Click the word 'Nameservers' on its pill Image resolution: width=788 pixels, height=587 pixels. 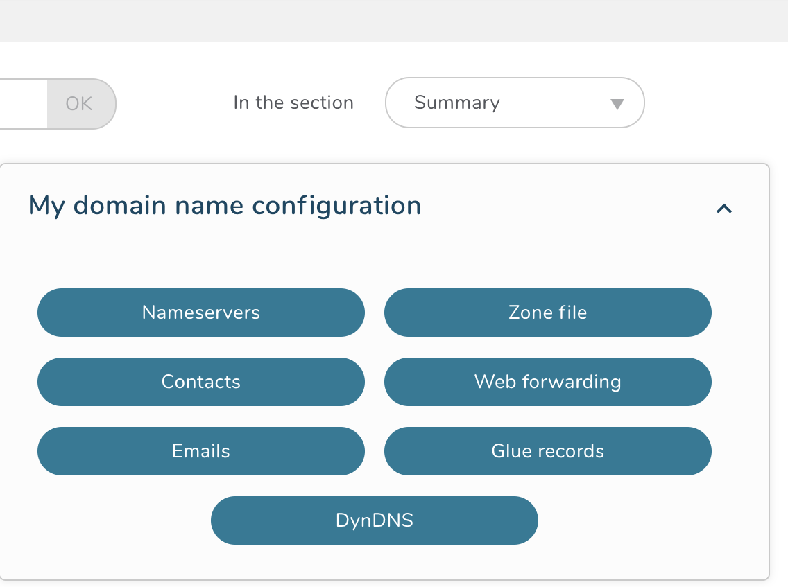[x=200, y=313]
